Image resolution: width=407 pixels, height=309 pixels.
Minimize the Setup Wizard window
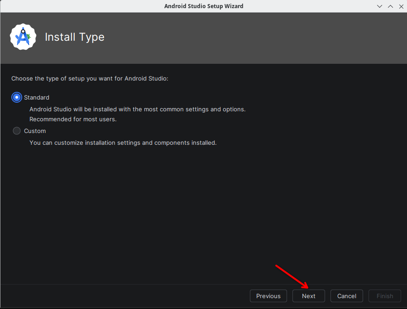click(x=379, y=6)
